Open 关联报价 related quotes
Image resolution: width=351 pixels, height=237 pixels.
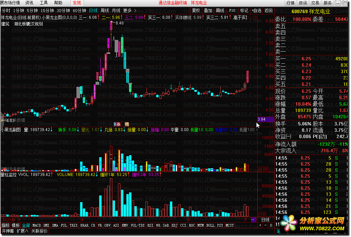[x=40, y=231]
